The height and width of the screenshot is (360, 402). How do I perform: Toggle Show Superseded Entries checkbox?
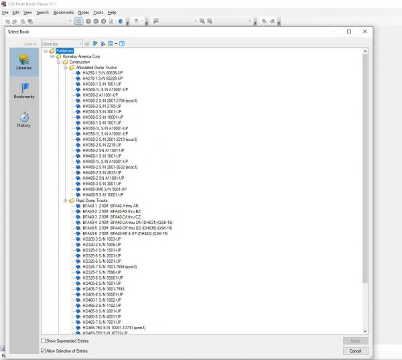click(43, 341)
